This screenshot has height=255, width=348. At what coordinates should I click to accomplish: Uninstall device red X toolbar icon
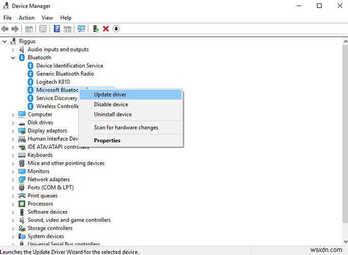pos(106,29)
